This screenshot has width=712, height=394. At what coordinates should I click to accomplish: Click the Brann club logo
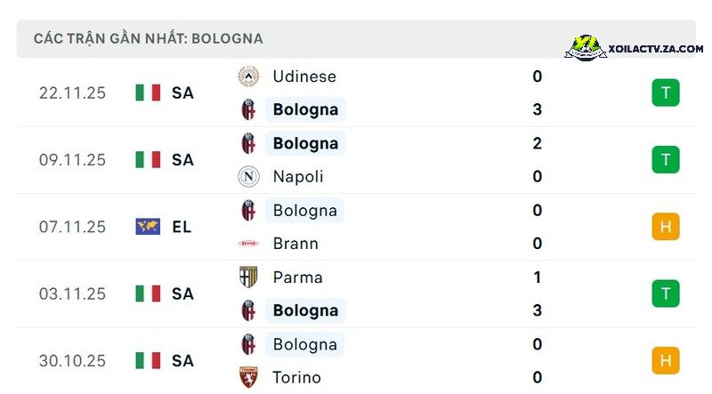pyautogui.click(x=248, y=244)
